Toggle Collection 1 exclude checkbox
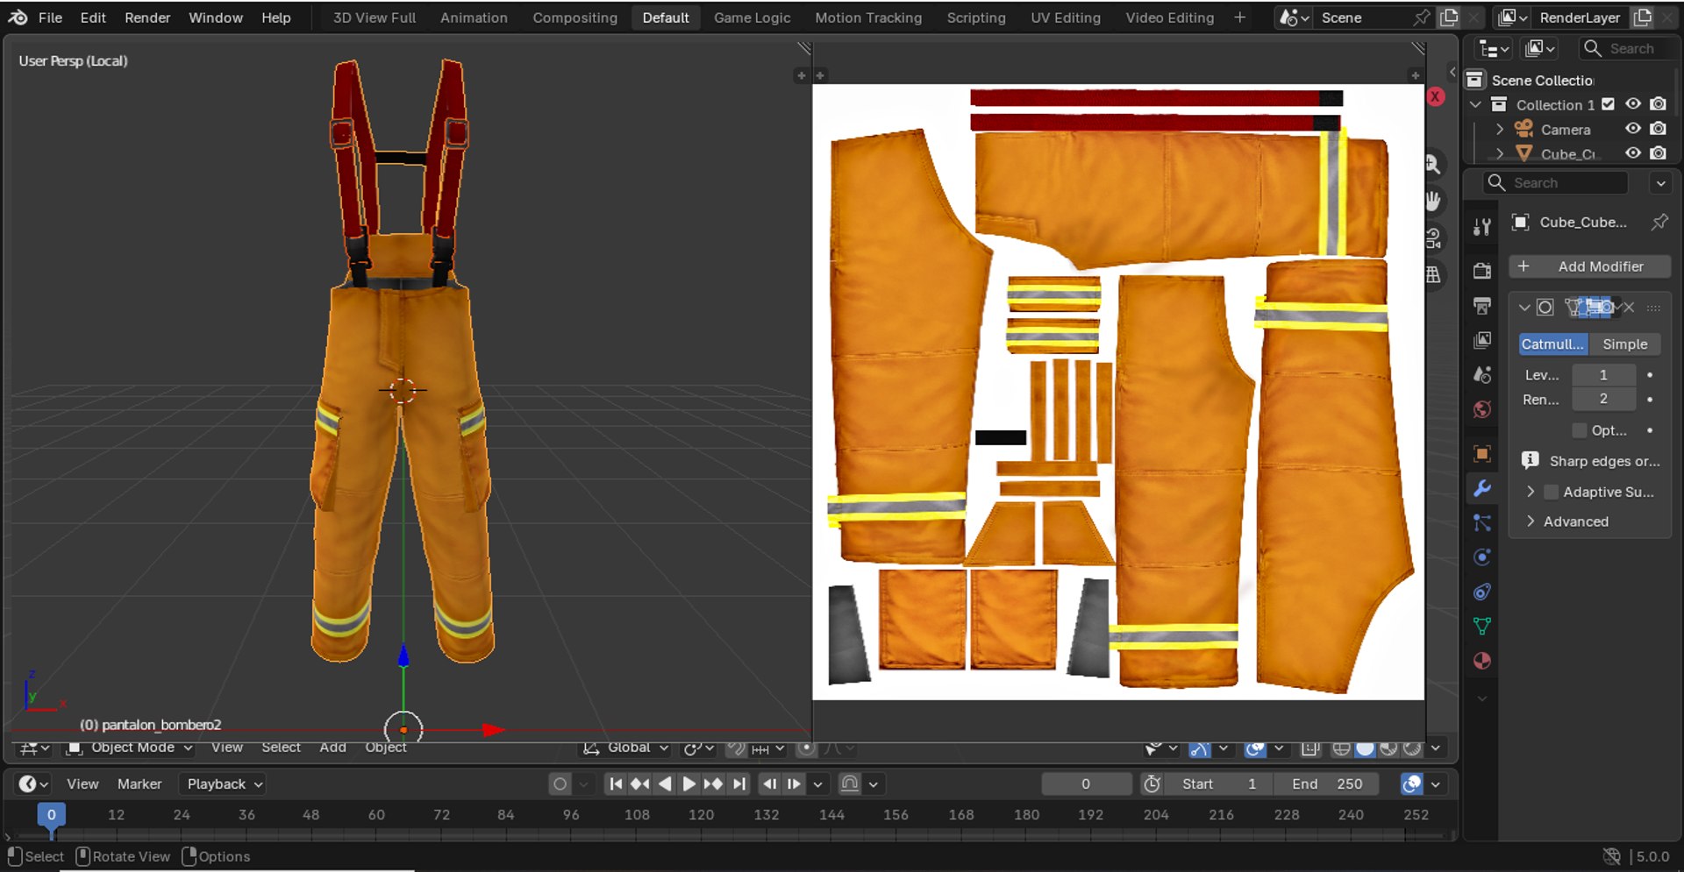Viewport: 1684px width, 872px height. coord(1608,104)
